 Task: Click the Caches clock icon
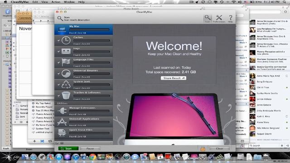[x=66, y=40]
